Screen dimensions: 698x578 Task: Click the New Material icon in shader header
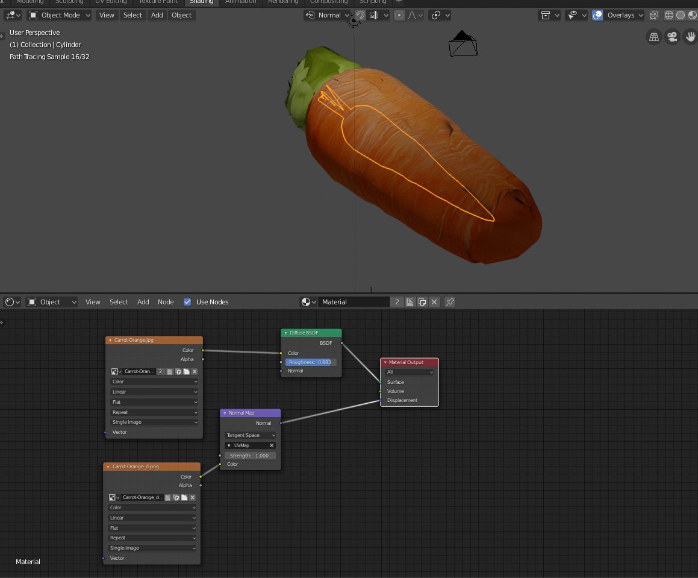click(411, 301)
